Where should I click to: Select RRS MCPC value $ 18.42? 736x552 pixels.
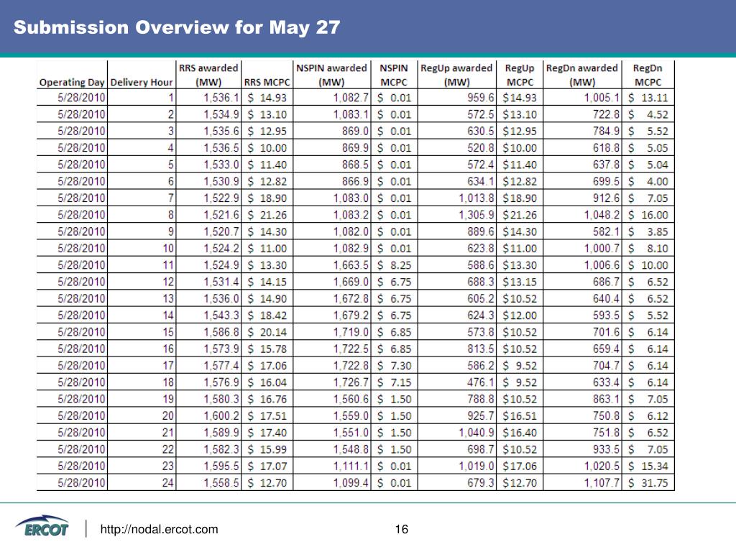(x=267, y=316)
